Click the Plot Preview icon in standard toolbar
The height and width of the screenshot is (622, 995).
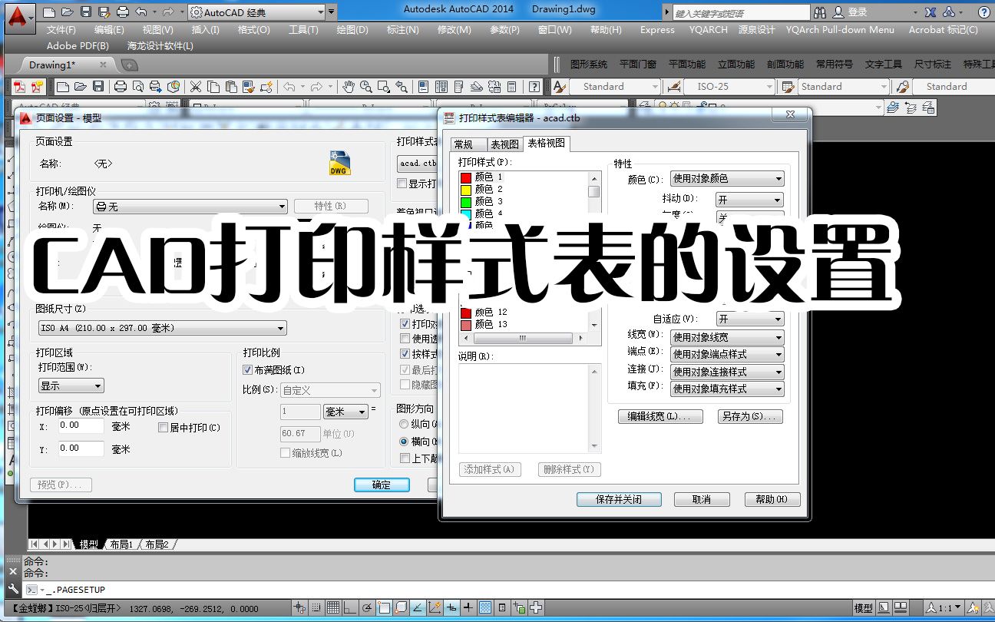pyautogui.click(x=137, y=87)
